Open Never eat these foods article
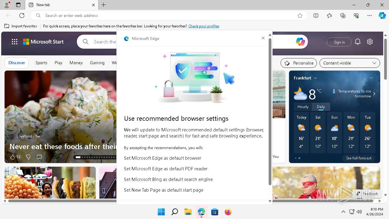The image size is (389, 219). pos(63,147)
